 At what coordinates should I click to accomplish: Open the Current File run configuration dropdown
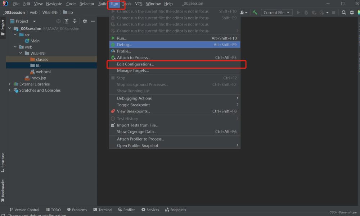[x=276, y=13]
